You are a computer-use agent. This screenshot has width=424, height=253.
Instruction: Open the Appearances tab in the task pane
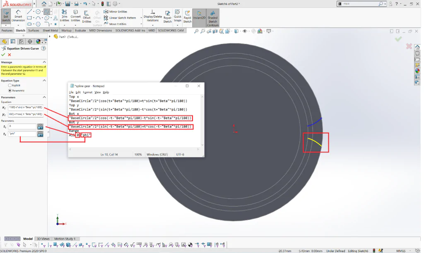417,71
